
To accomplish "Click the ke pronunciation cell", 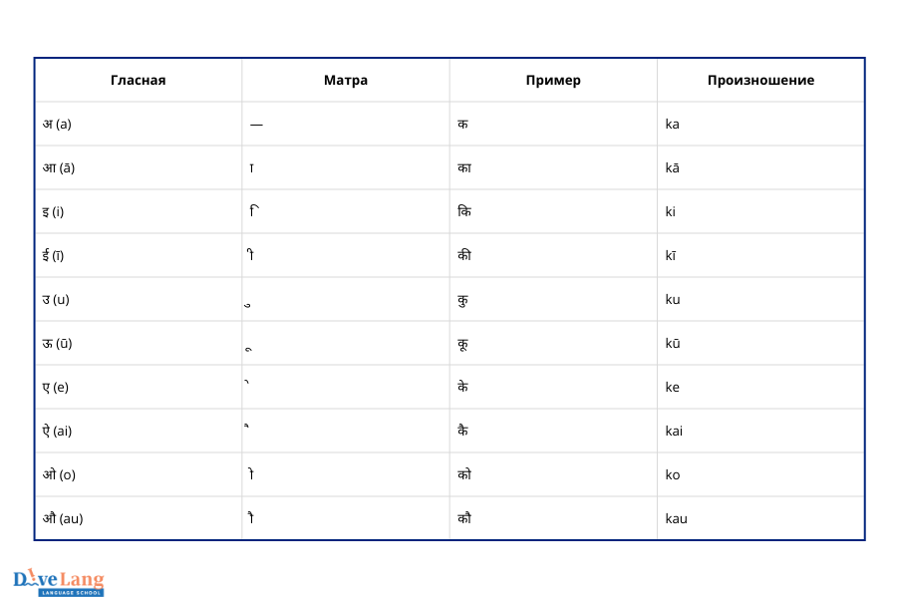I will pos(760,388).
